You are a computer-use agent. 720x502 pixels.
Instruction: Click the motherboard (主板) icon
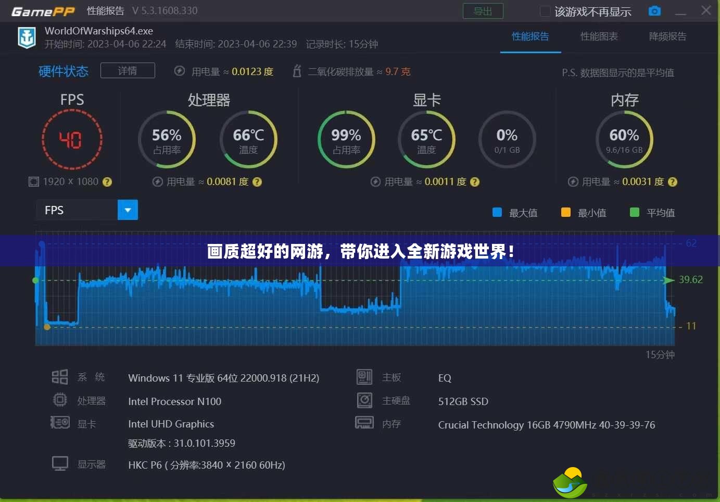[364, 376]
